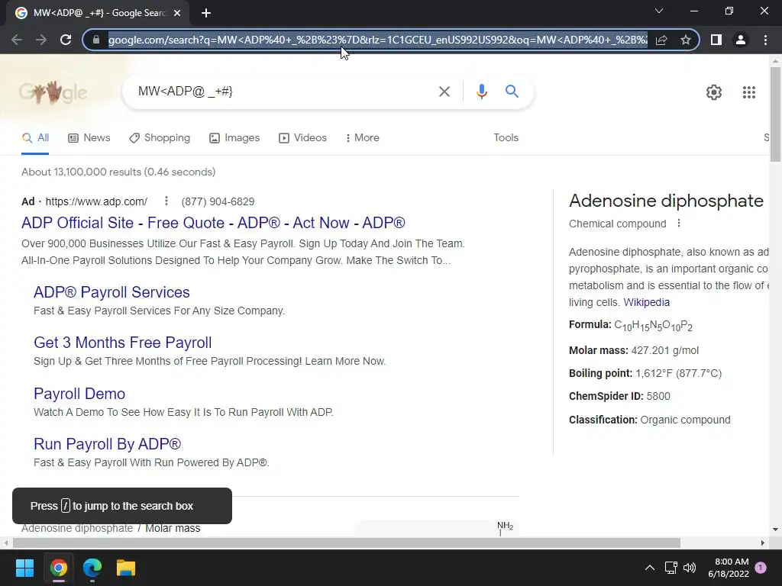The height and width of the screenshot is (586, 782).
Task: Open Chrome three-dot menu
Action: [x=765, y=40]
